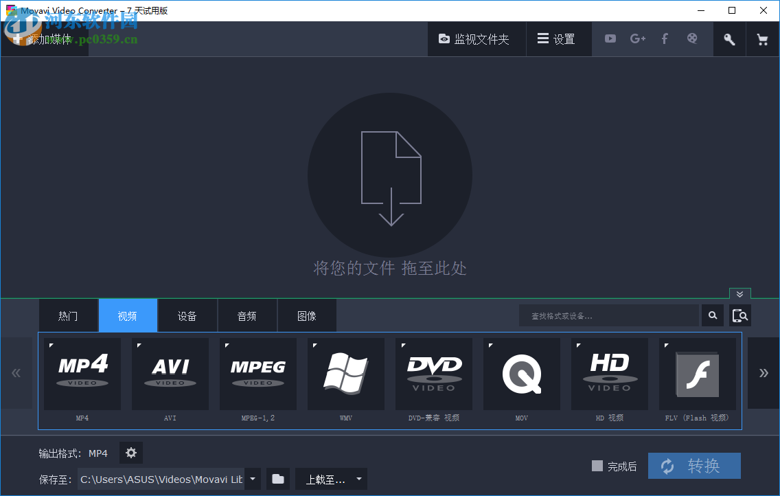Screen dimensions: 780x496
Task: Pick the DVD-compatible video format icon
Action: click(x=433, y=373)
